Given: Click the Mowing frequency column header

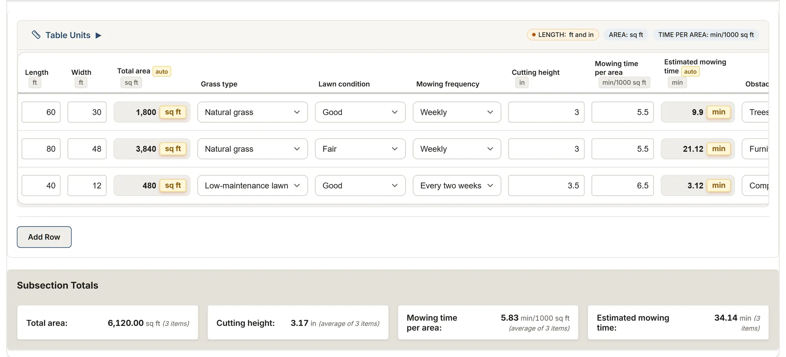Looking at the screenshot, I should [448, 84].
